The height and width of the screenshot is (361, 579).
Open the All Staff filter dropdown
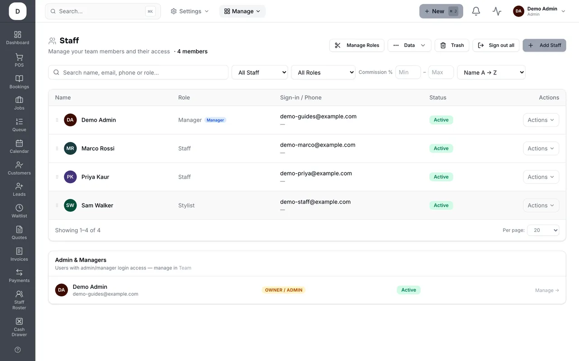(x=260, y=72)
